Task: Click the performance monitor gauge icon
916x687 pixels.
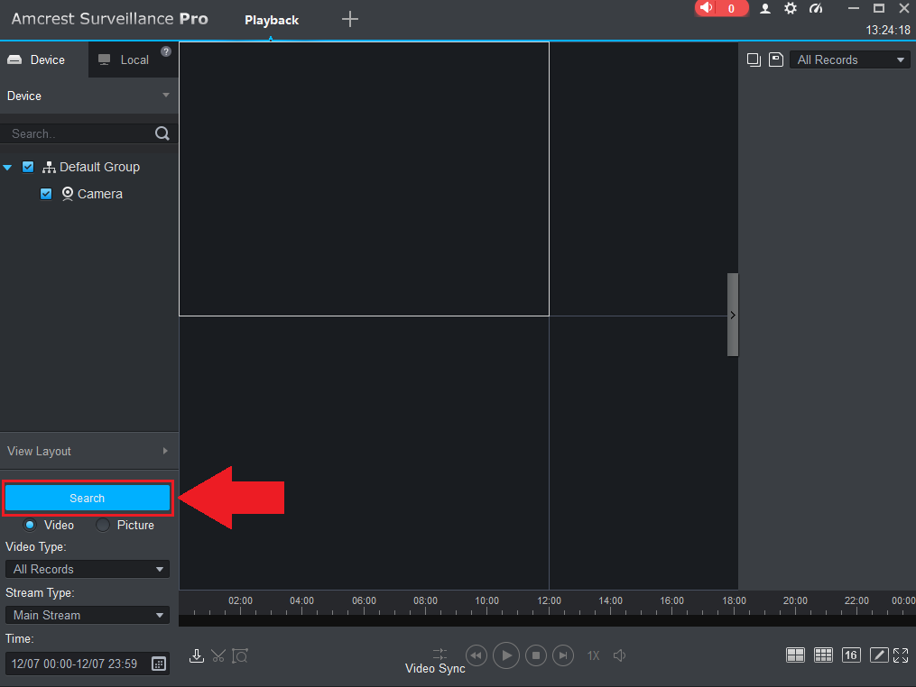Action: pos(816,8)
